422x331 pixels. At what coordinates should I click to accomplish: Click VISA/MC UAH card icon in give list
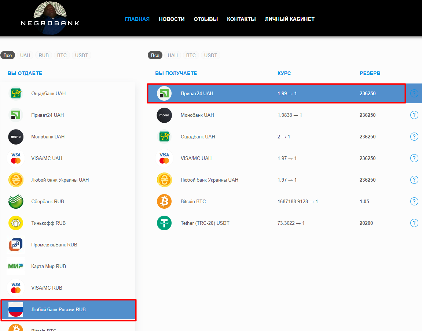click(x=16, y=158)
